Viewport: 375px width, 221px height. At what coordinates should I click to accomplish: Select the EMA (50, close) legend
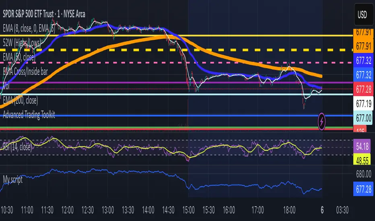[x=19, y=57]
